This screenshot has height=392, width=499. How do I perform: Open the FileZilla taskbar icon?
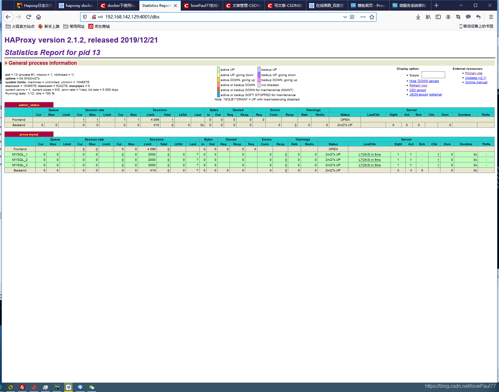22,387
